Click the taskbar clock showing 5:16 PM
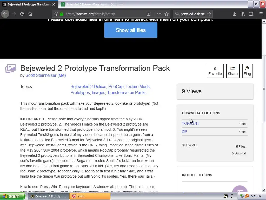Image resolution: width=266 pixels, height=200 pixels. 256,196
